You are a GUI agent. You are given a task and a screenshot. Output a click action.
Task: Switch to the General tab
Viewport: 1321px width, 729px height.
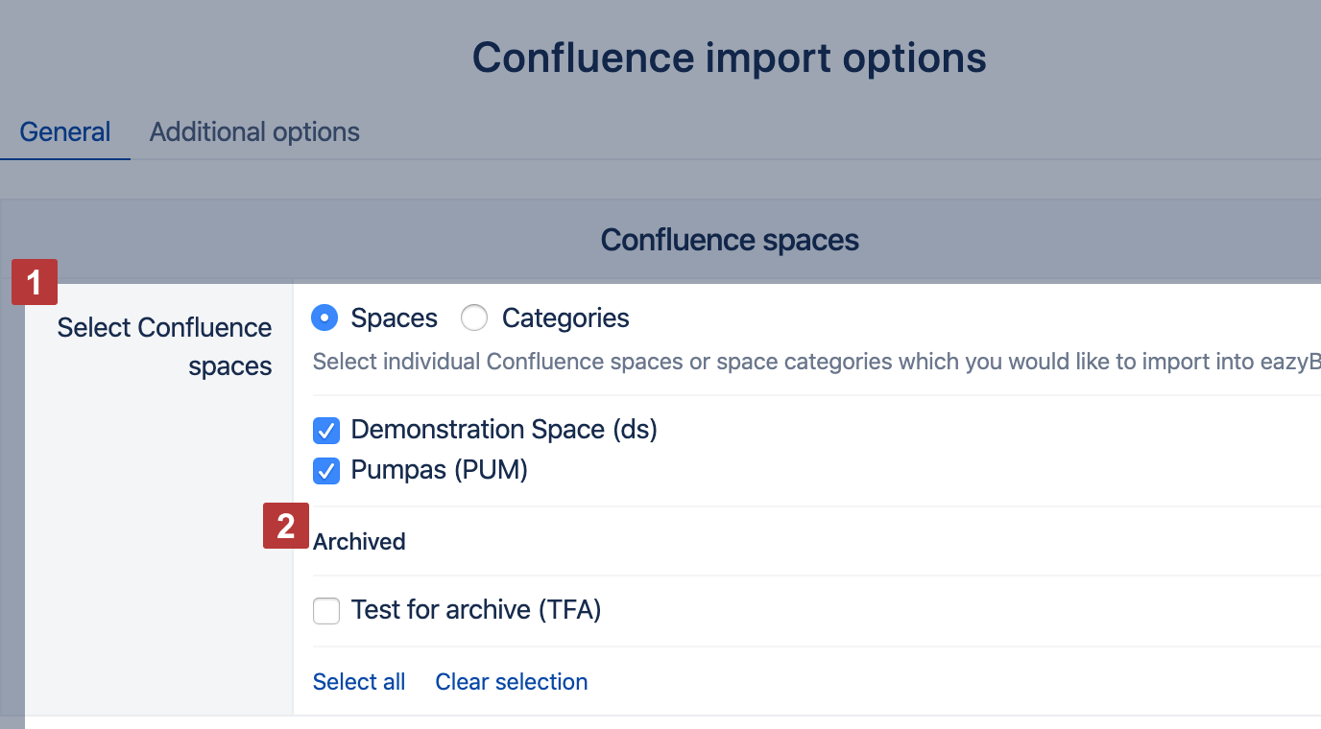[65, 131]
